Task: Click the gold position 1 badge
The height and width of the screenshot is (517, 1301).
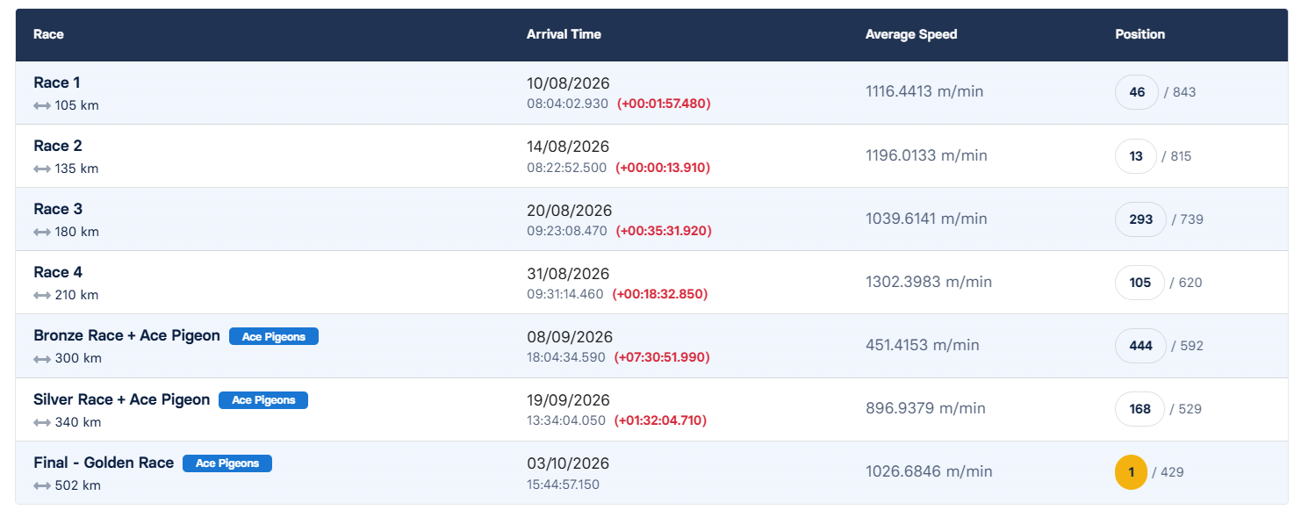Action: click(x=1132, y=472)
